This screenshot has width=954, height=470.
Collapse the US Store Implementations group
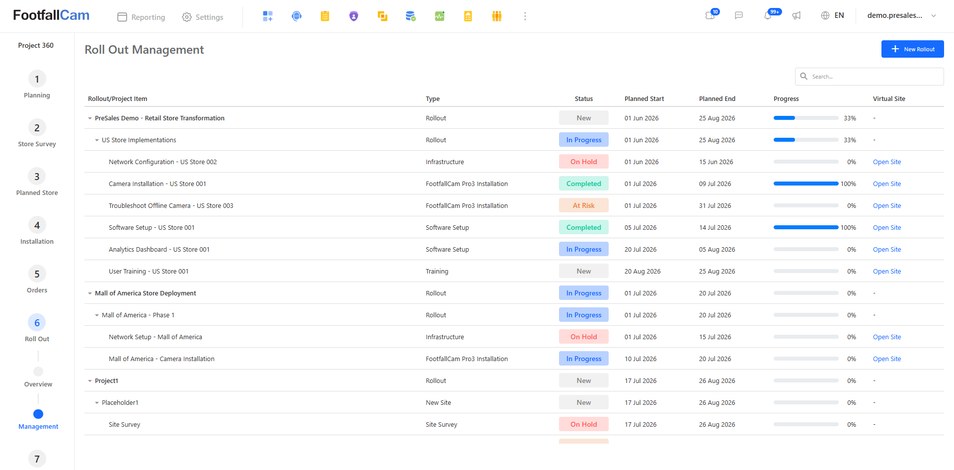tap(97, 140)
